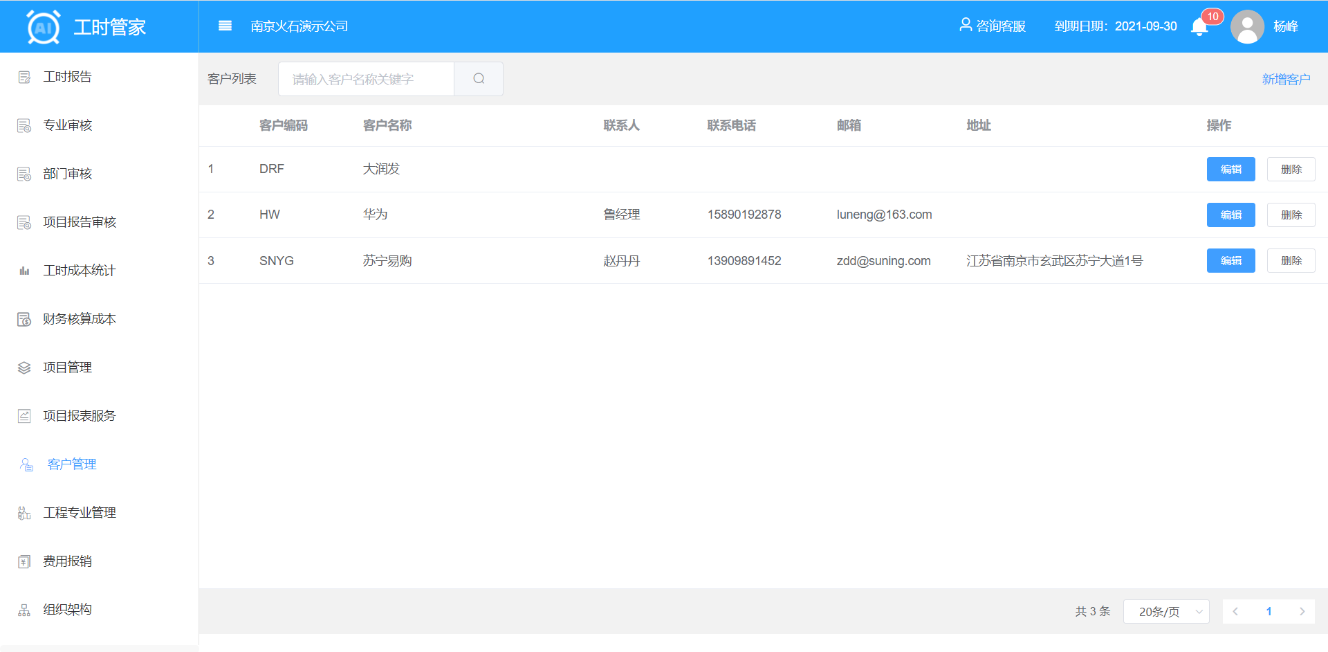Expand the 20条/页 page size dropdown
The width and height of the screenshot is (1328, 652).
pos(1166,612)
